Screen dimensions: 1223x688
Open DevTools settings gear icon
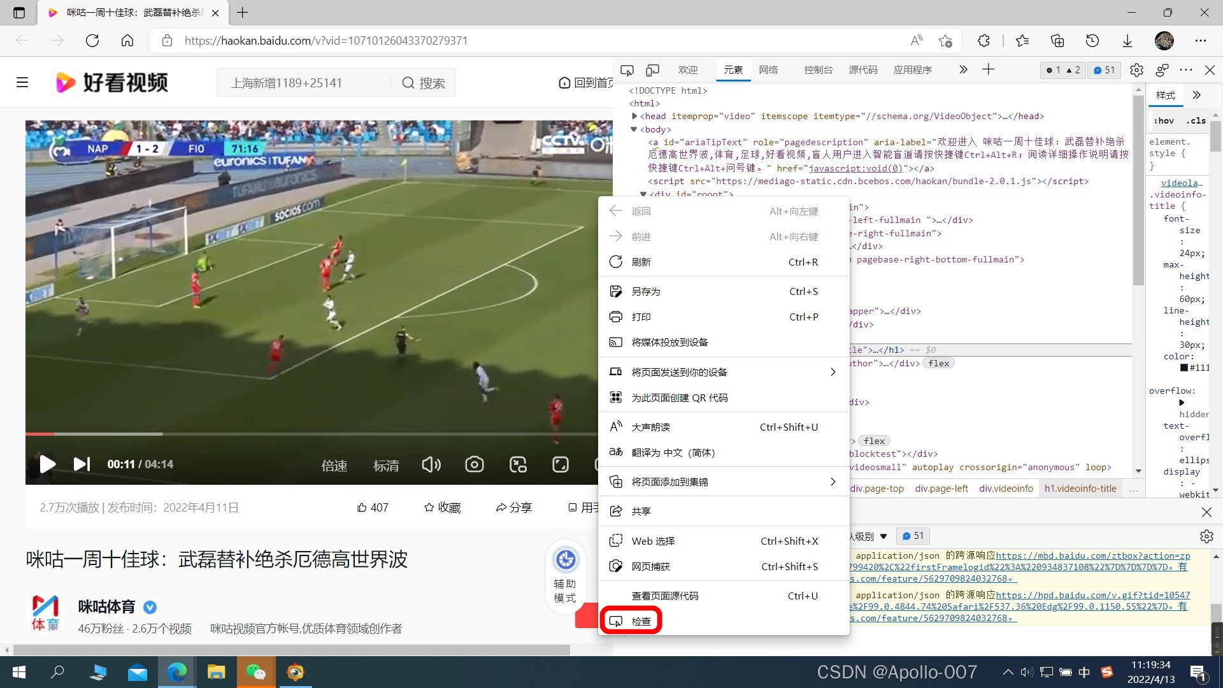1136,70
